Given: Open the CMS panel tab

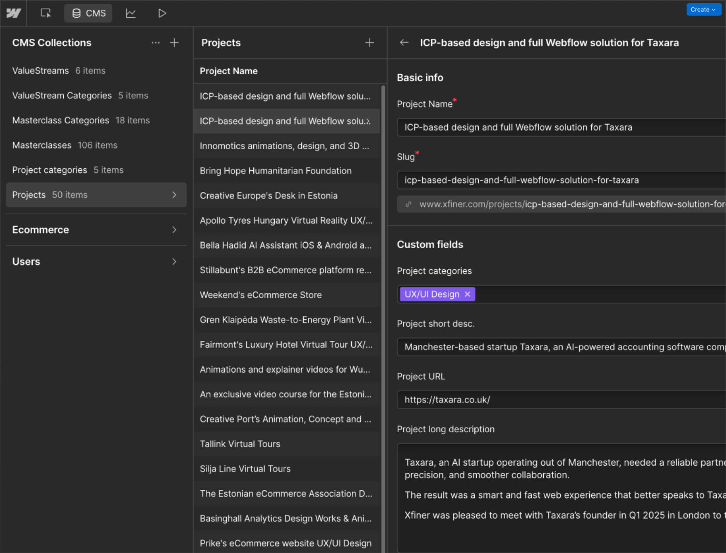Looking at the screenshot, I should pyautogui.click(x=88, y=13).
